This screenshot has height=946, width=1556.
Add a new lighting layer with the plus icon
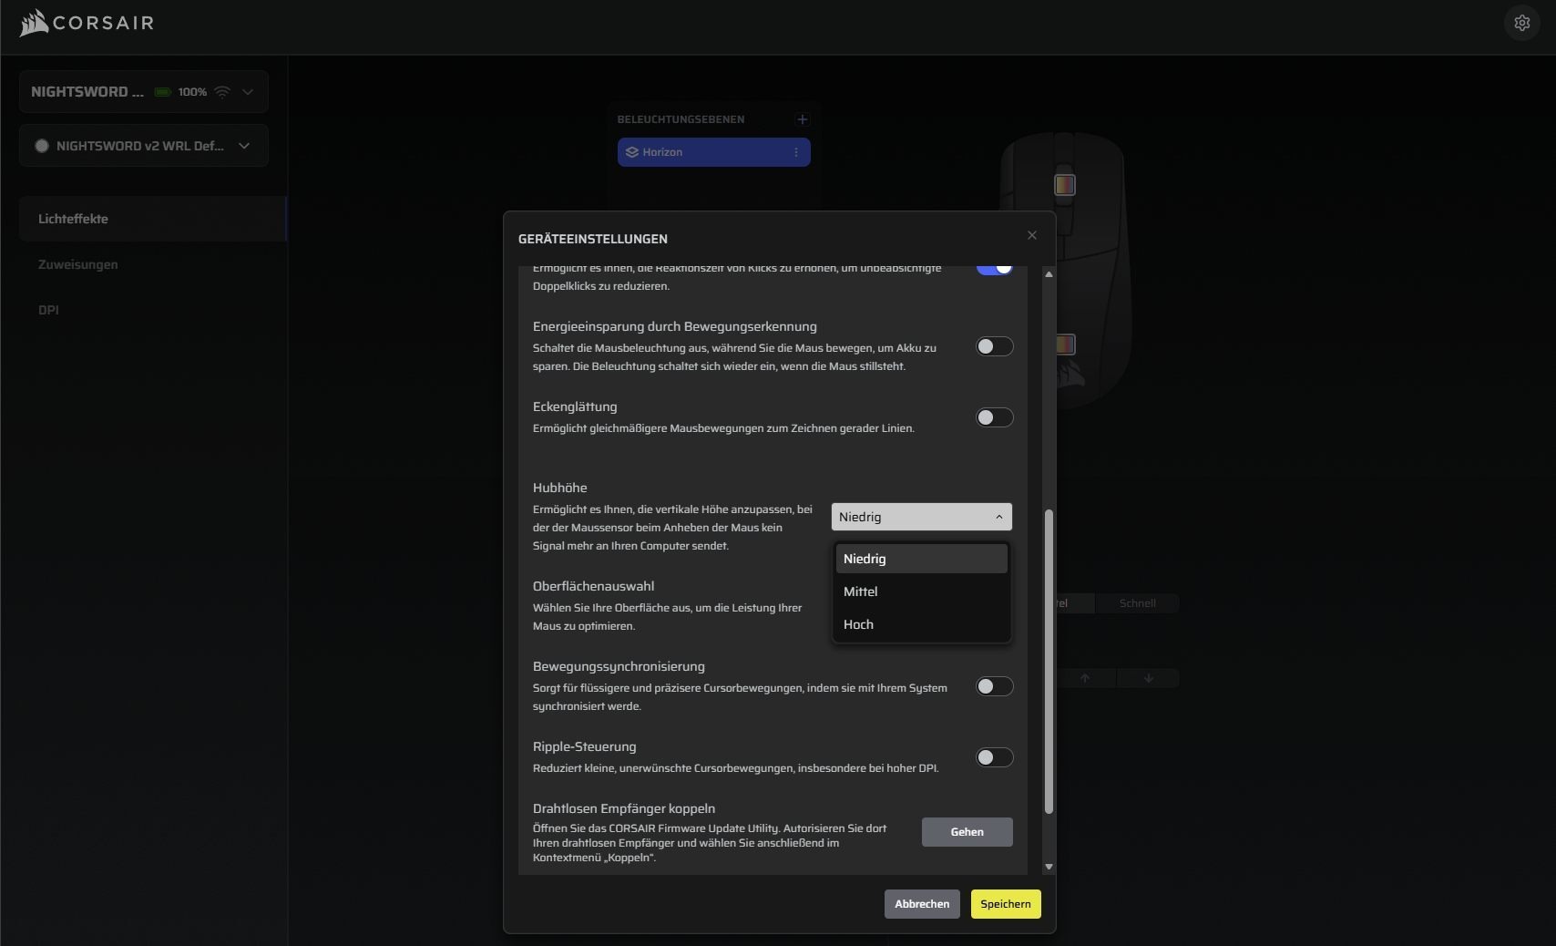click(x=802, y=119)
